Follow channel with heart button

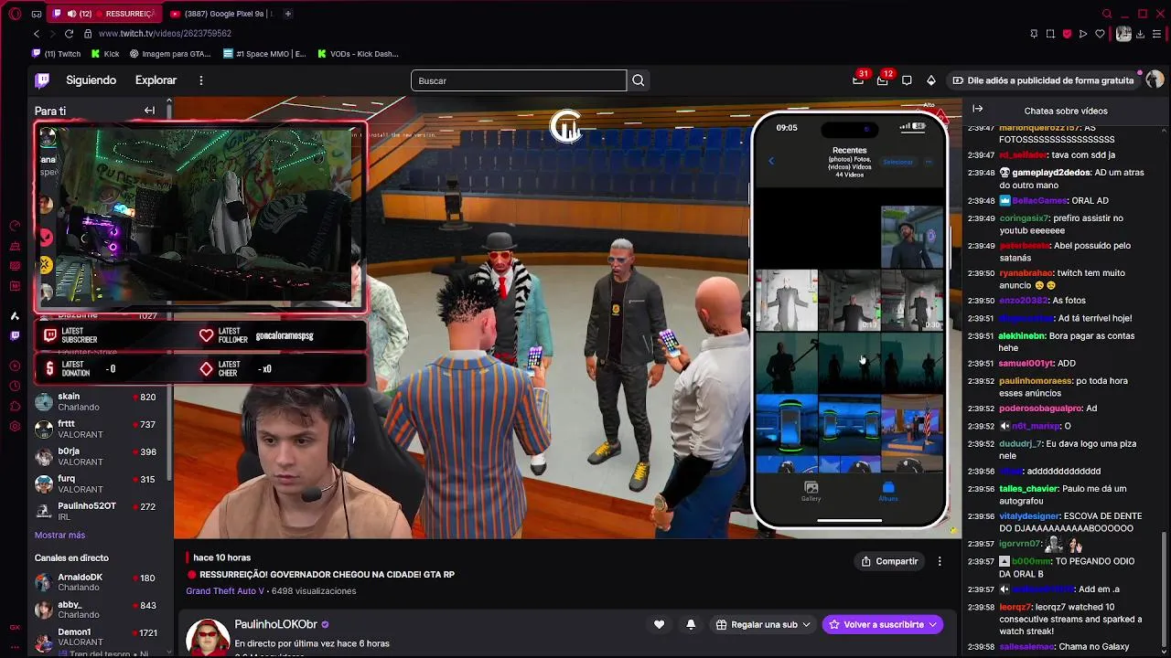[x=659, y=624]
